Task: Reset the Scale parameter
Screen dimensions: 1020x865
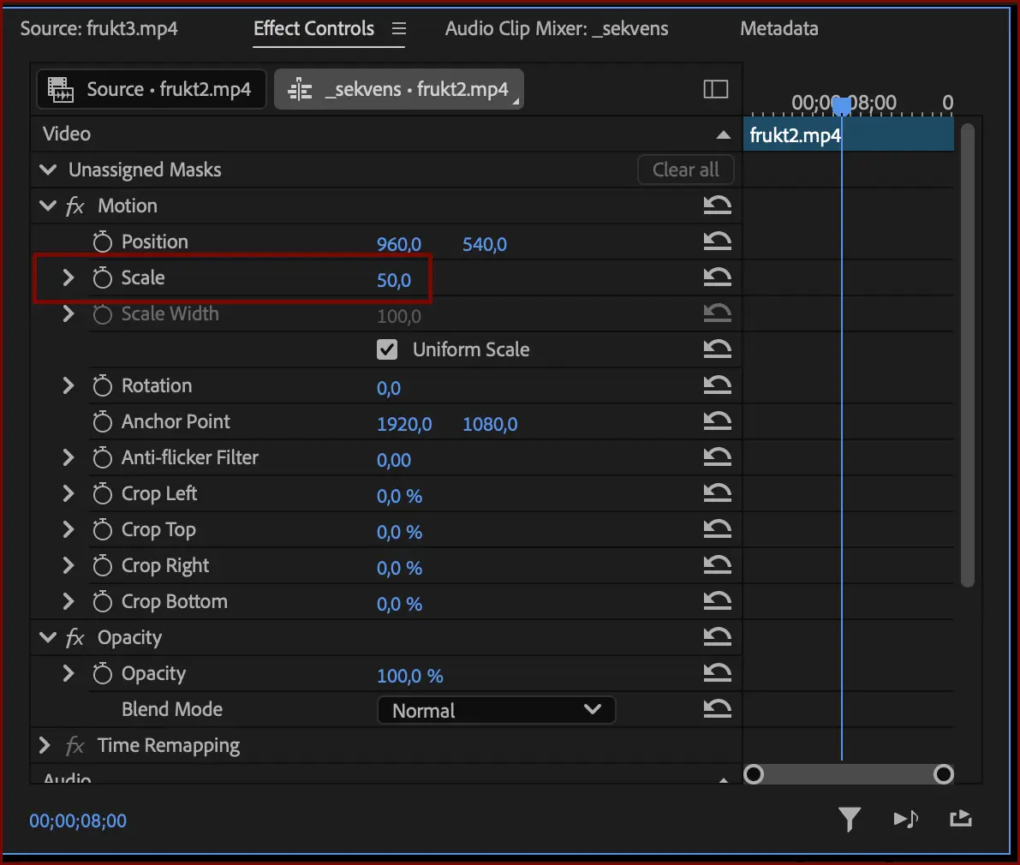Action: click(x=717, y=277)
